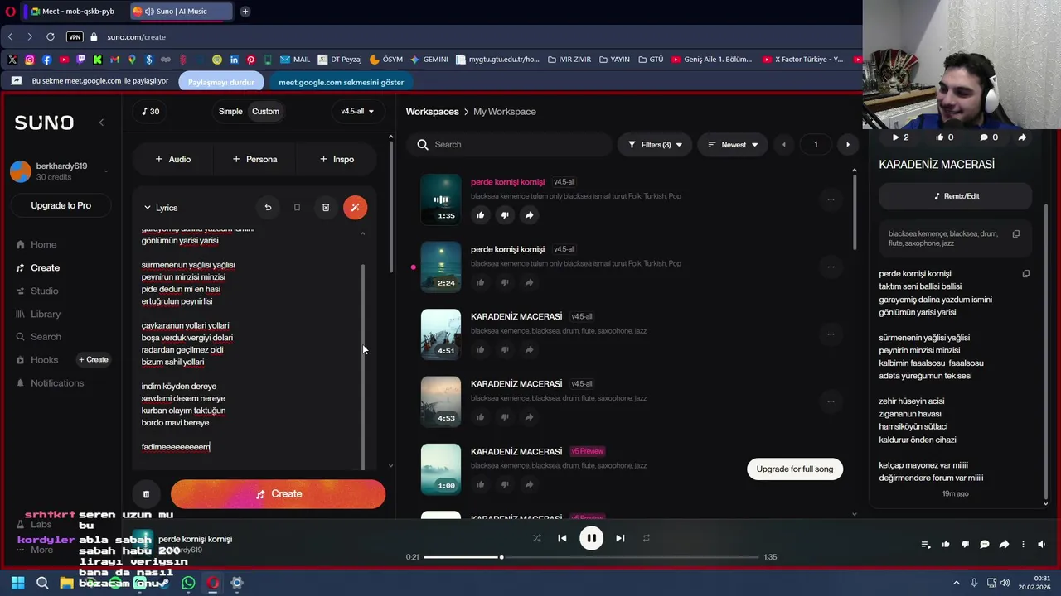1061x596 pixels.
Task: Click the magic wand lyrics generator button
Action: click(x=355, y=207)
